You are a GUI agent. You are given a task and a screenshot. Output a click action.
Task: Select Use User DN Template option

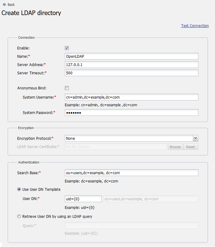point(19,189)
